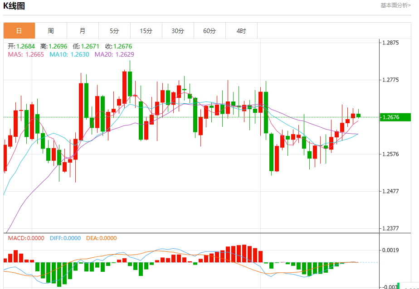Click the DEA value label

pyautogui.click(x=102, y=238)
